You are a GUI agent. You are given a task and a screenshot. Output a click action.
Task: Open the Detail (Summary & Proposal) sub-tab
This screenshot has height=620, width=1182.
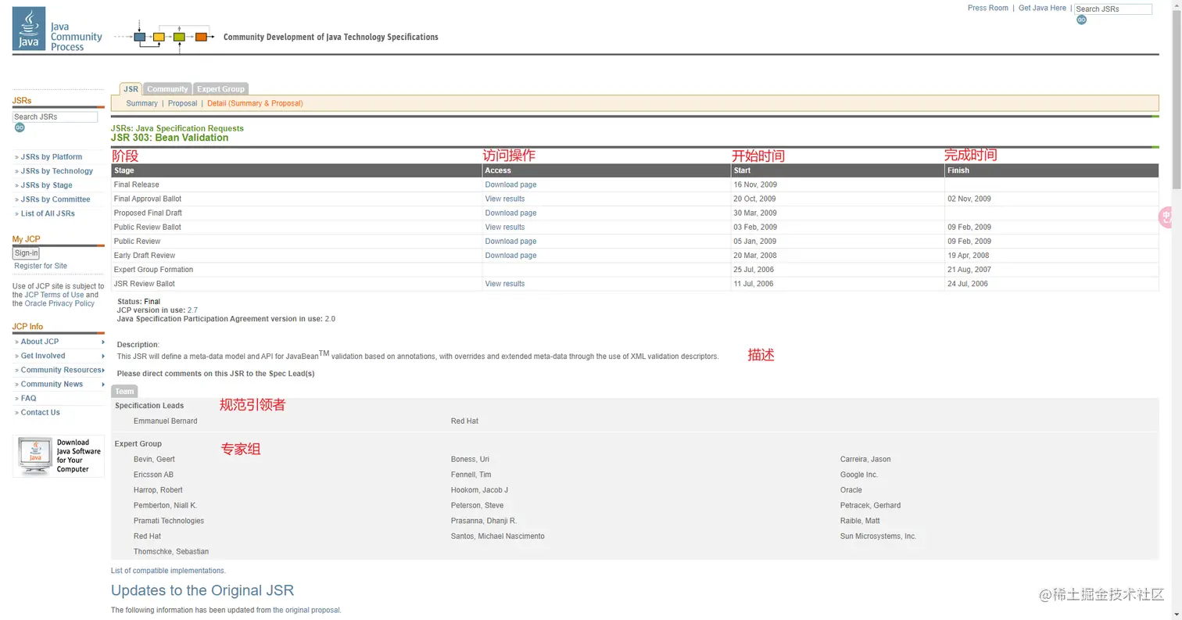pyautogui.click(x=255, y=103)
